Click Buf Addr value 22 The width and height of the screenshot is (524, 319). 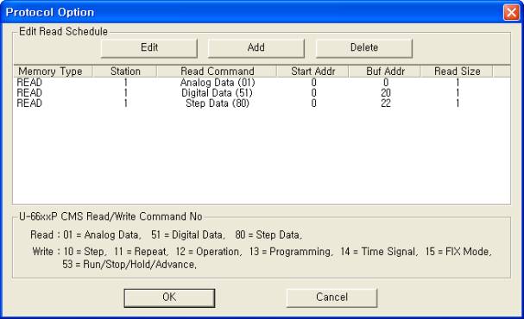coord(386,103)
